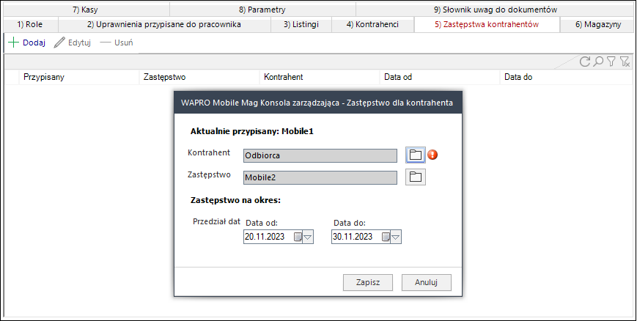Open search with the magnifier icon
The height and width of the screenshot is (321, 637).
[598, 62]
